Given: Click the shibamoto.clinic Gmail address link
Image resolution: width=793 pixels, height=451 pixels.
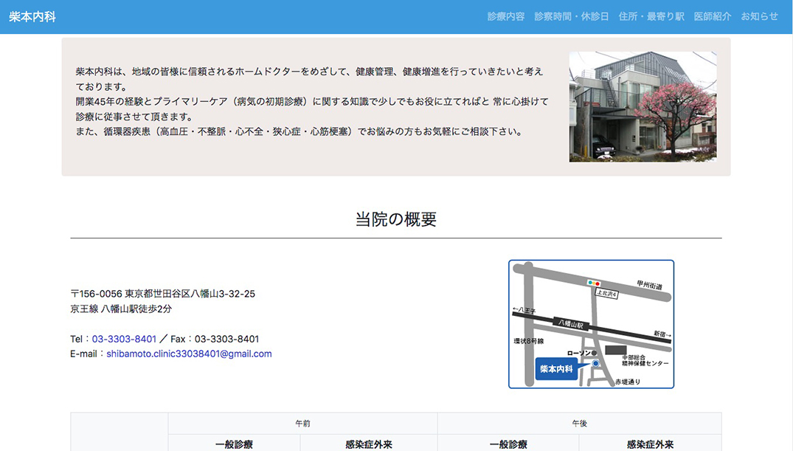Looking at the screenshot, I should tap(189, 354).
